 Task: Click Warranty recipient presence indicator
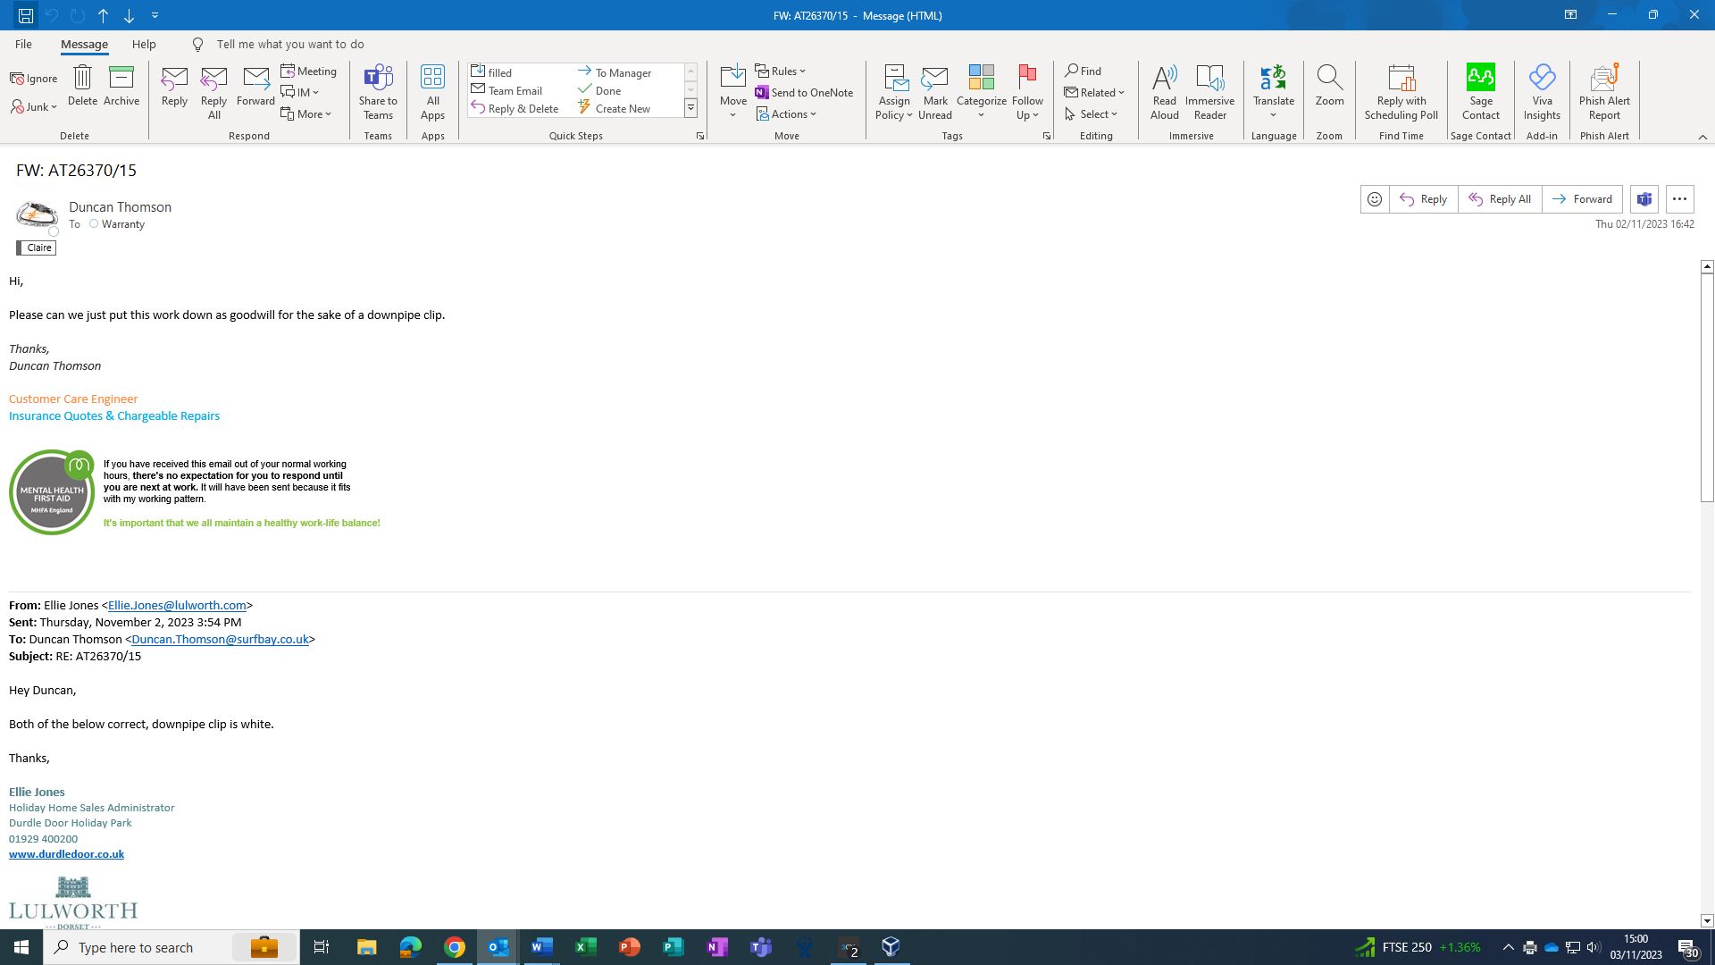pyautogui.click(x=93, y=224)
